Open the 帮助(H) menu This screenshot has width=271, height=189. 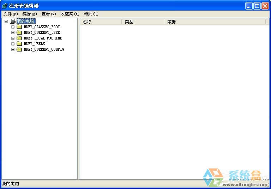click(91, 14)
